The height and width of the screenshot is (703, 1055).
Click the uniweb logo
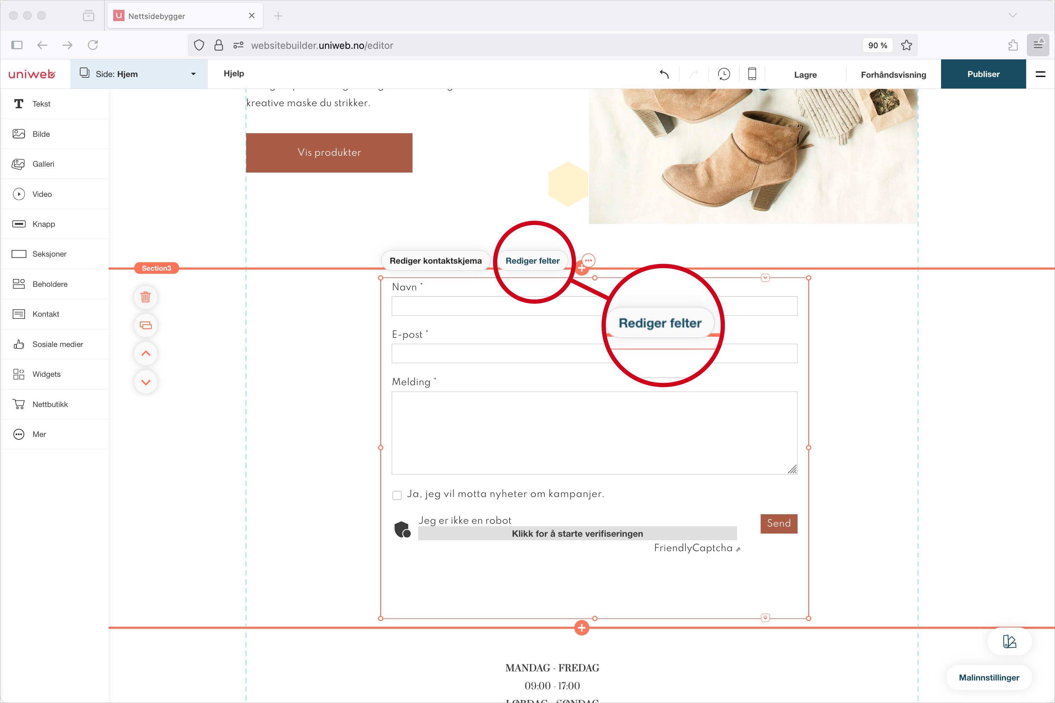(x=31, y=74)
